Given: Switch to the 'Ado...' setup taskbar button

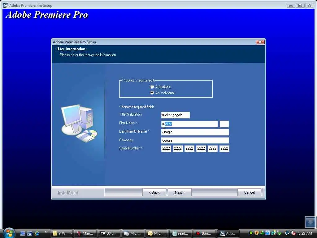Looking at the screenshot, I should tap(228, 233).
